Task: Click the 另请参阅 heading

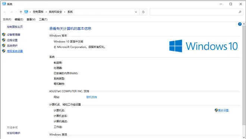Action: click(12, 127)
